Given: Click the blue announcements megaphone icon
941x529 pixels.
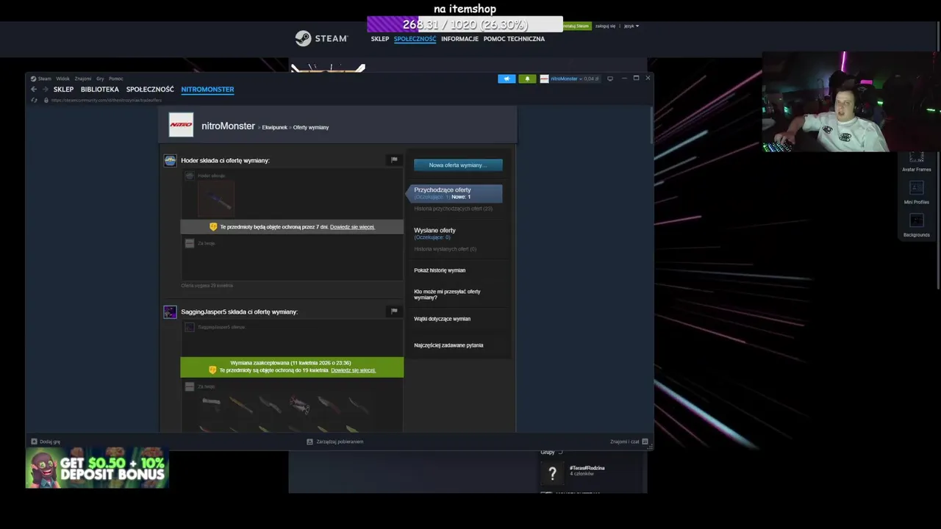Looking at the screenshot, I should tap(507, 79).
